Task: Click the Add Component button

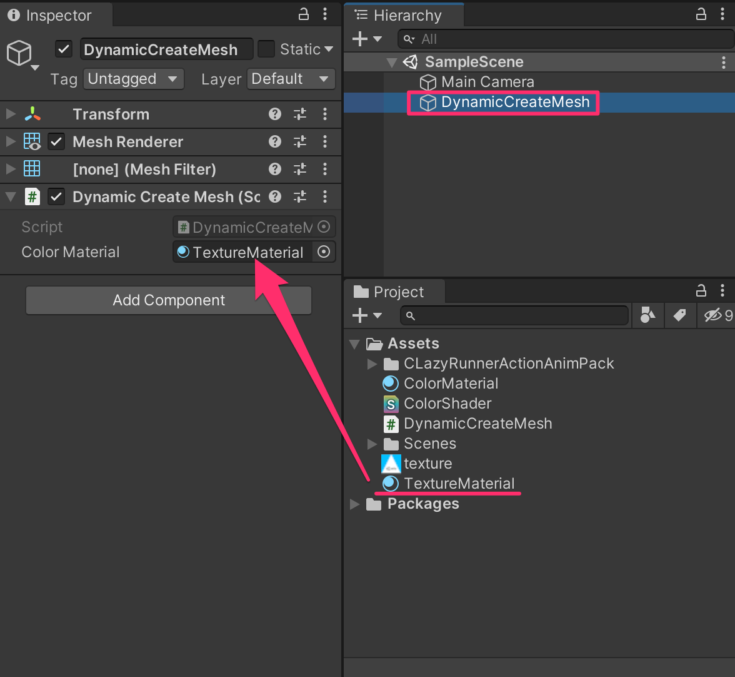Action: pos(169,300)
